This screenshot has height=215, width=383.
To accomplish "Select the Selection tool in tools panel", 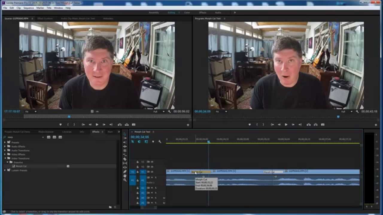I will (x=125, y=134).
